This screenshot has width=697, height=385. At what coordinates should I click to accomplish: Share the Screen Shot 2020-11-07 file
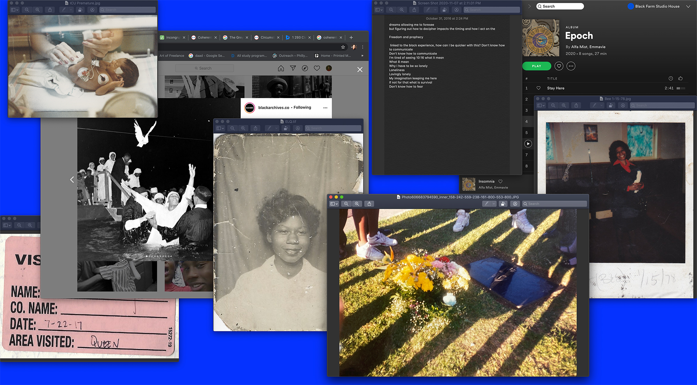pos(414,10)
